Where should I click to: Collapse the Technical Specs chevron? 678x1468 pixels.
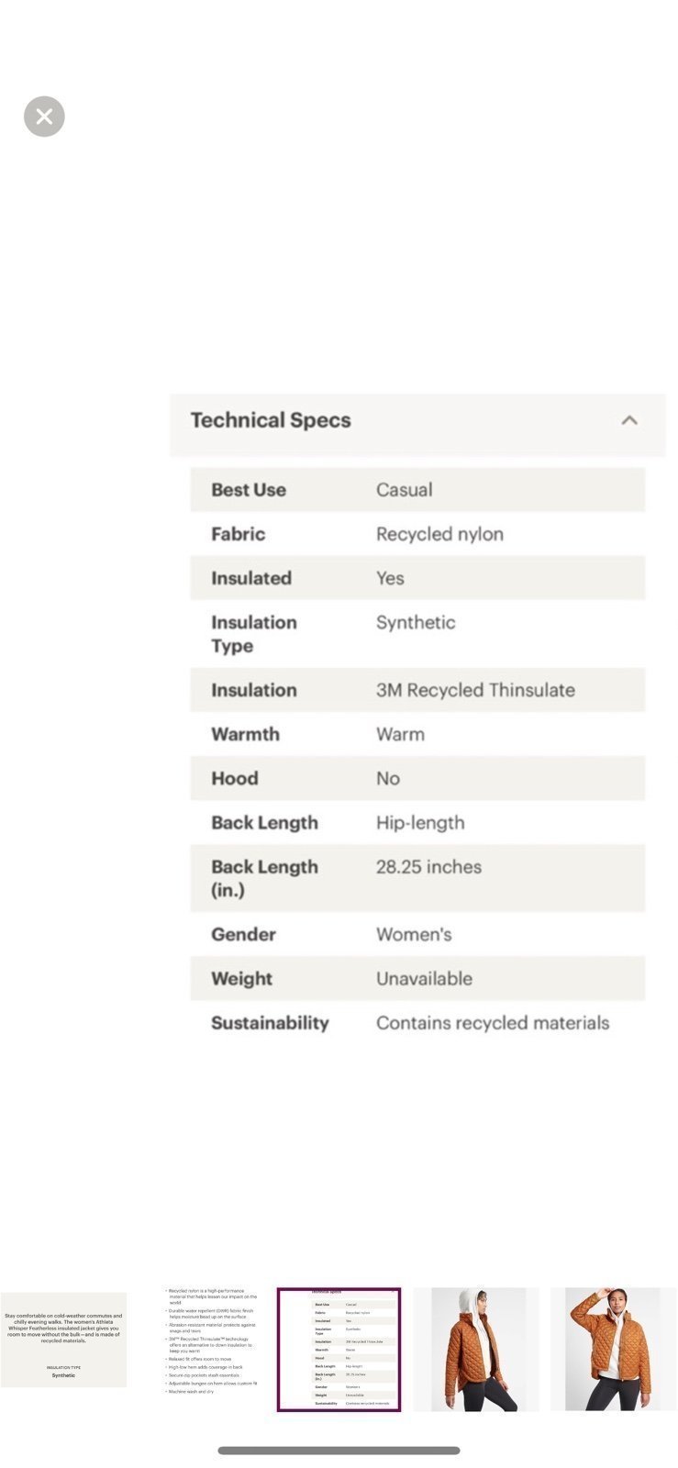[629, 420]
